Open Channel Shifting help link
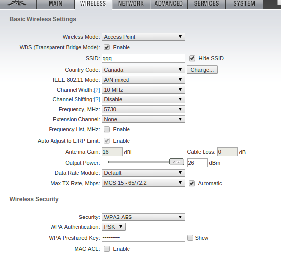The width and height of the screenshot is (281, 267). (97, 100)
